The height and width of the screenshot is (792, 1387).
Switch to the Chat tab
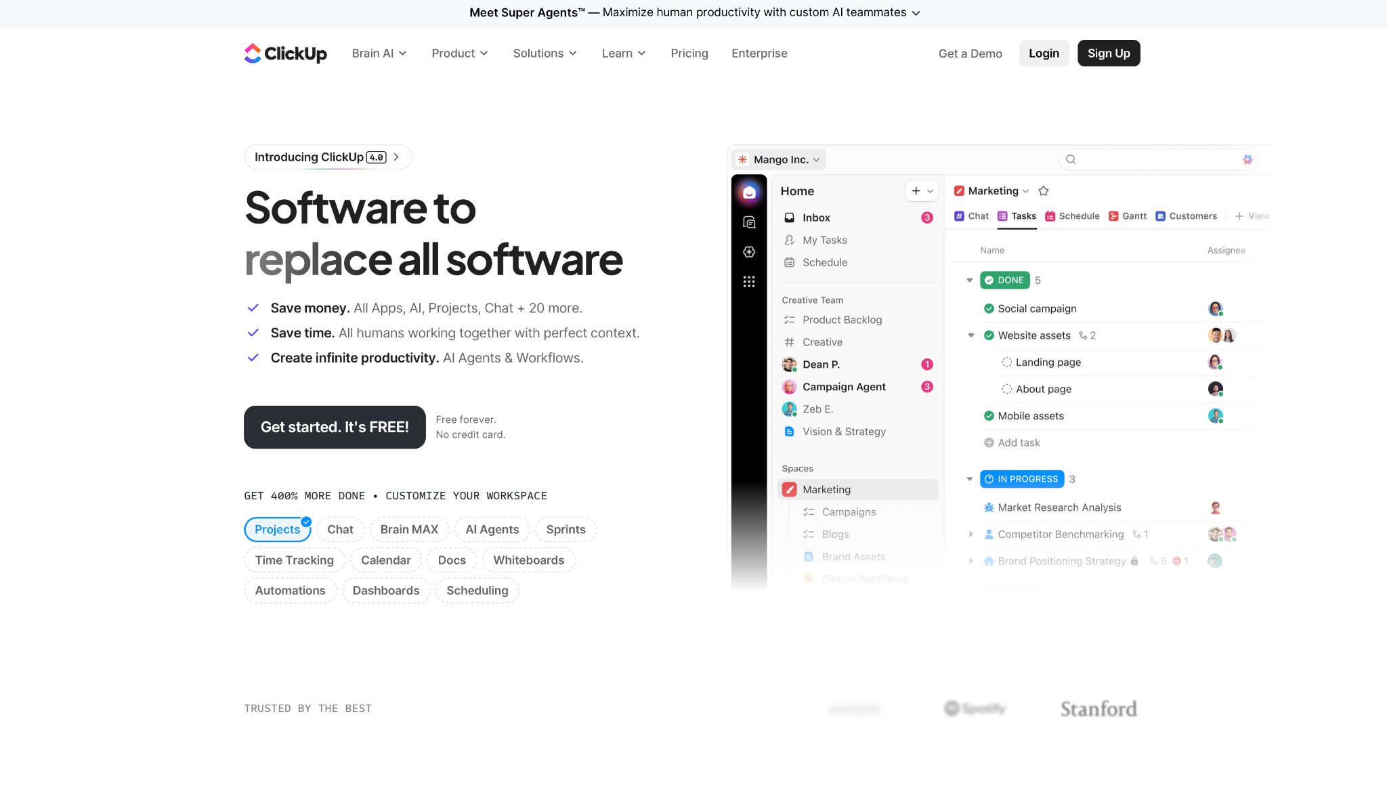972,216
